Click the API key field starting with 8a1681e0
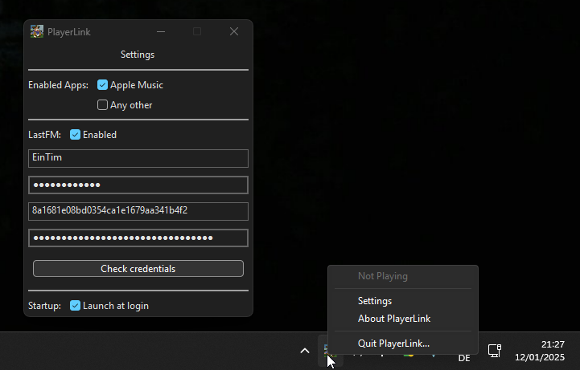 (138, 211)
